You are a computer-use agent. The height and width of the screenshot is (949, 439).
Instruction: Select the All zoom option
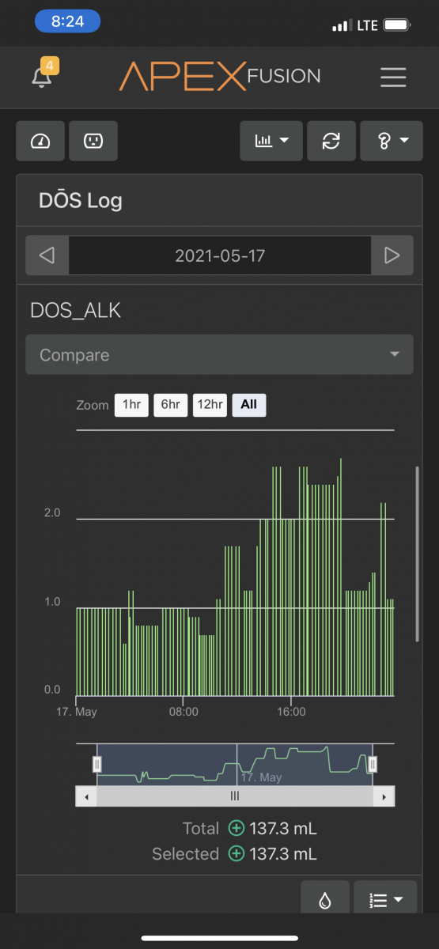pyautogui.click(x=249, y=405)
